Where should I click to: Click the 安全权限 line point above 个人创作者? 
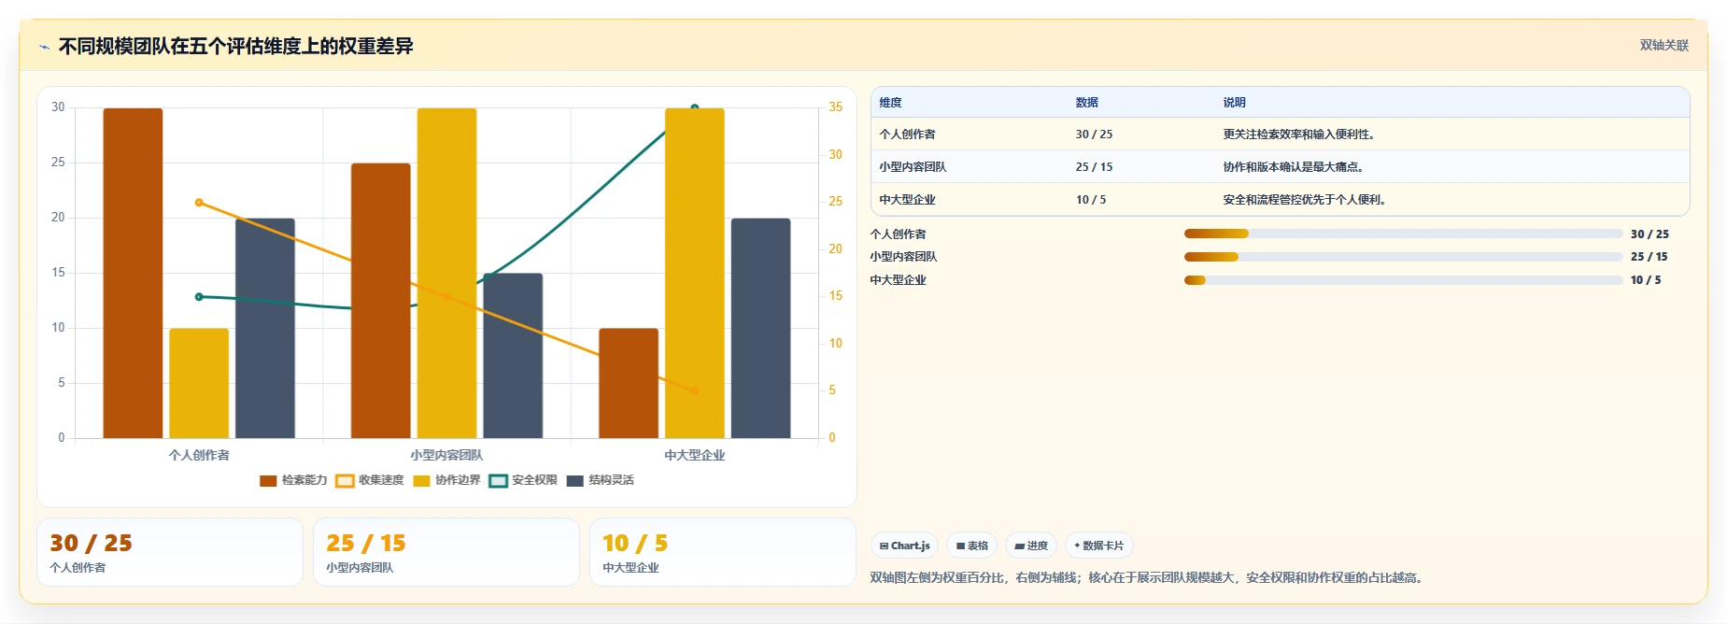(x=199, y=297)
